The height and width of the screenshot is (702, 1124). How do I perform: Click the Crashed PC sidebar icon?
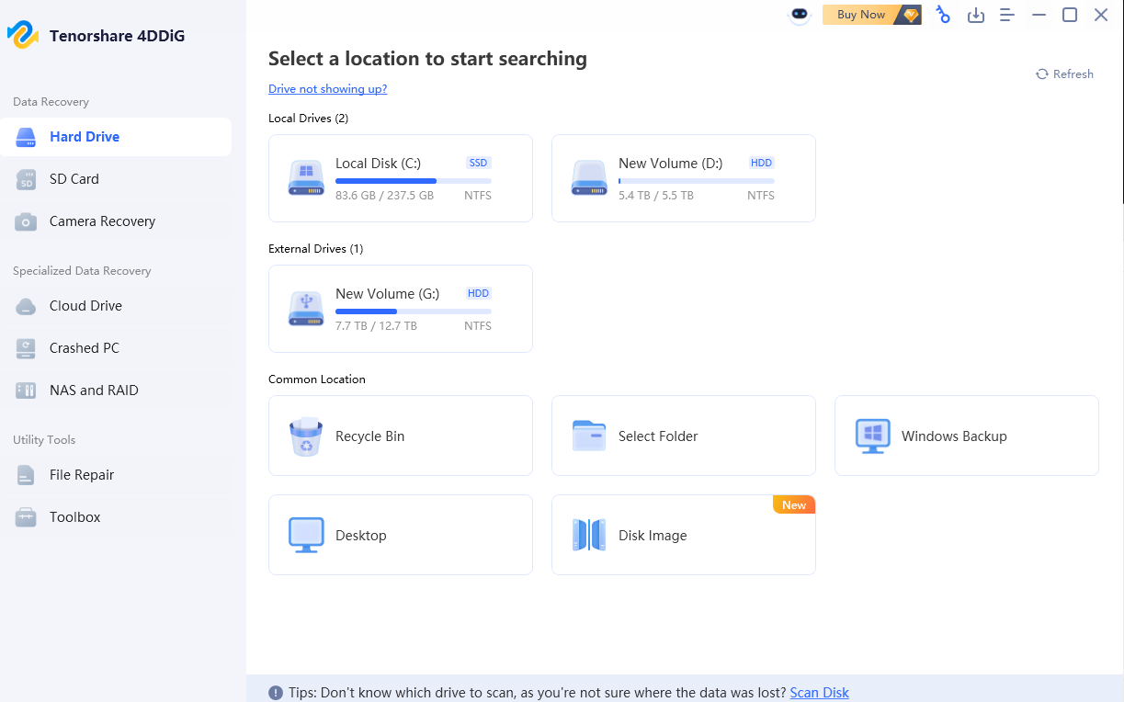26,348
